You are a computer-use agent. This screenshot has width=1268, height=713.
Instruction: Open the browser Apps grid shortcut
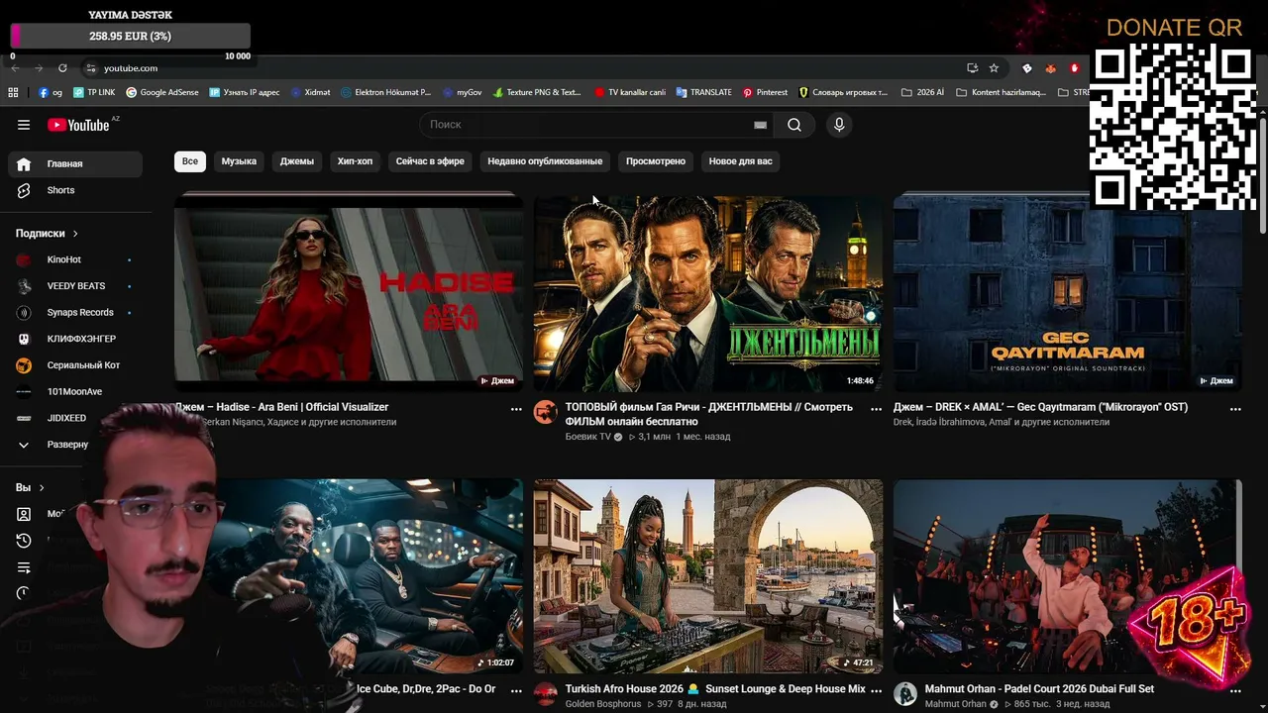tap(13, 92)
